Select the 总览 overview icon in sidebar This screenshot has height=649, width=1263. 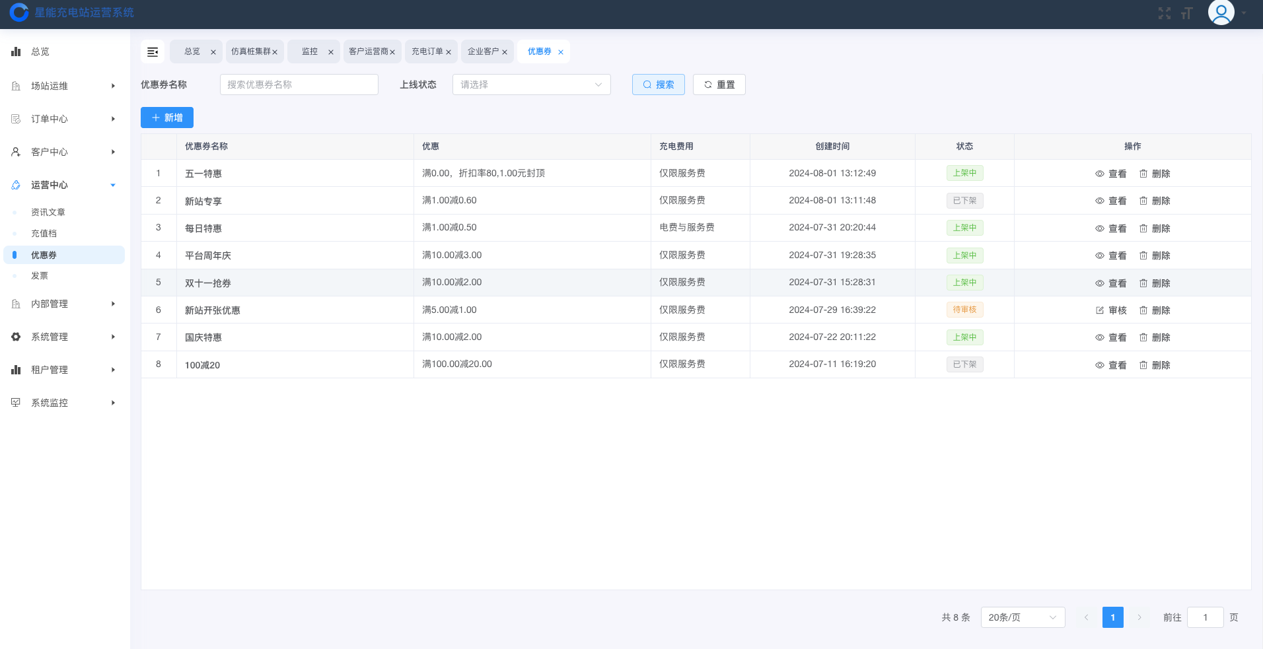click(15, 51)
